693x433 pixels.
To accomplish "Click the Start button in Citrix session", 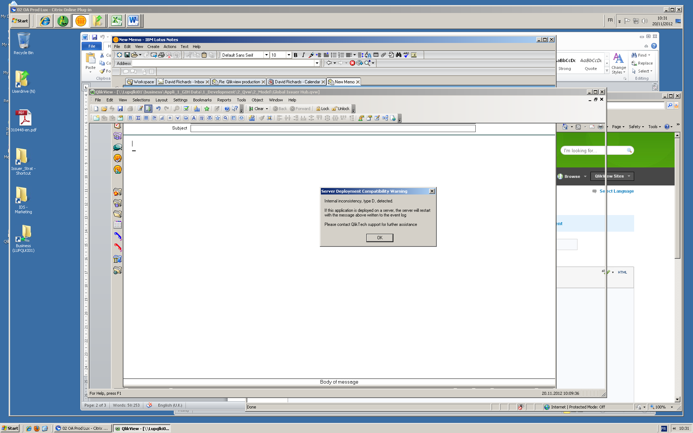I will click(x=20, y=21).
